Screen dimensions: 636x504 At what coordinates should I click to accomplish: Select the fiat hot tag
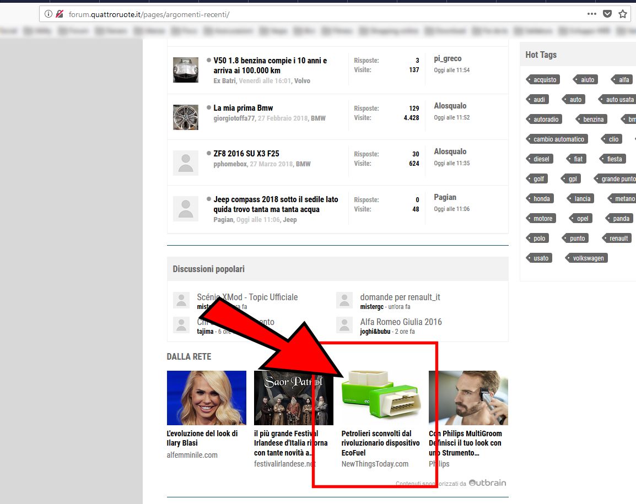pos(576,159)
